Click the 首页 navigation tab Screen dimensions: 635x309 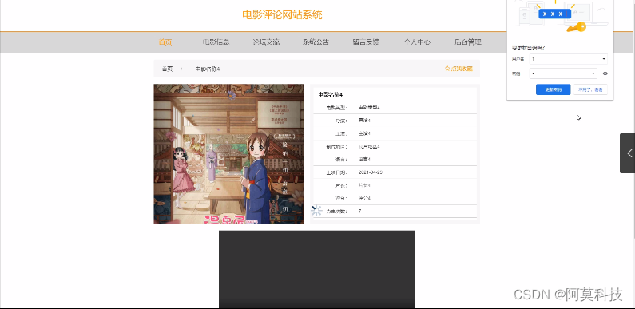[x=165, y=42]
